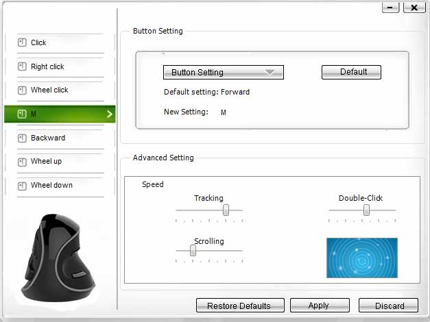Open the Wheel up settings
Screen dimensions: 430x322
coord(60,162)
